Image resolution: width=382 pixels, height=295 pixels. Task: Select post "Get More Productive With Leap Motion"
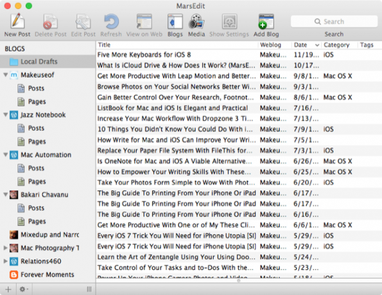click(239, 76)
